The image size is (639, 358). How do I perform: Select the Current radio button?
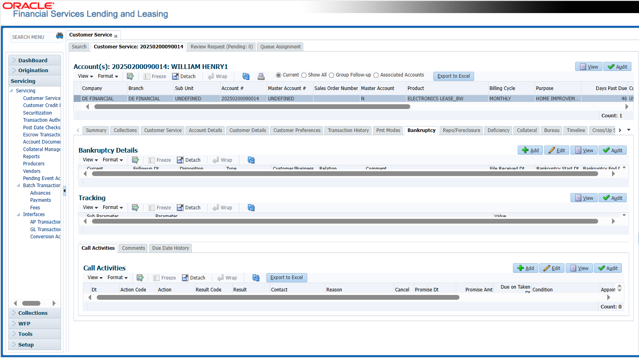(x=279, y=75)
